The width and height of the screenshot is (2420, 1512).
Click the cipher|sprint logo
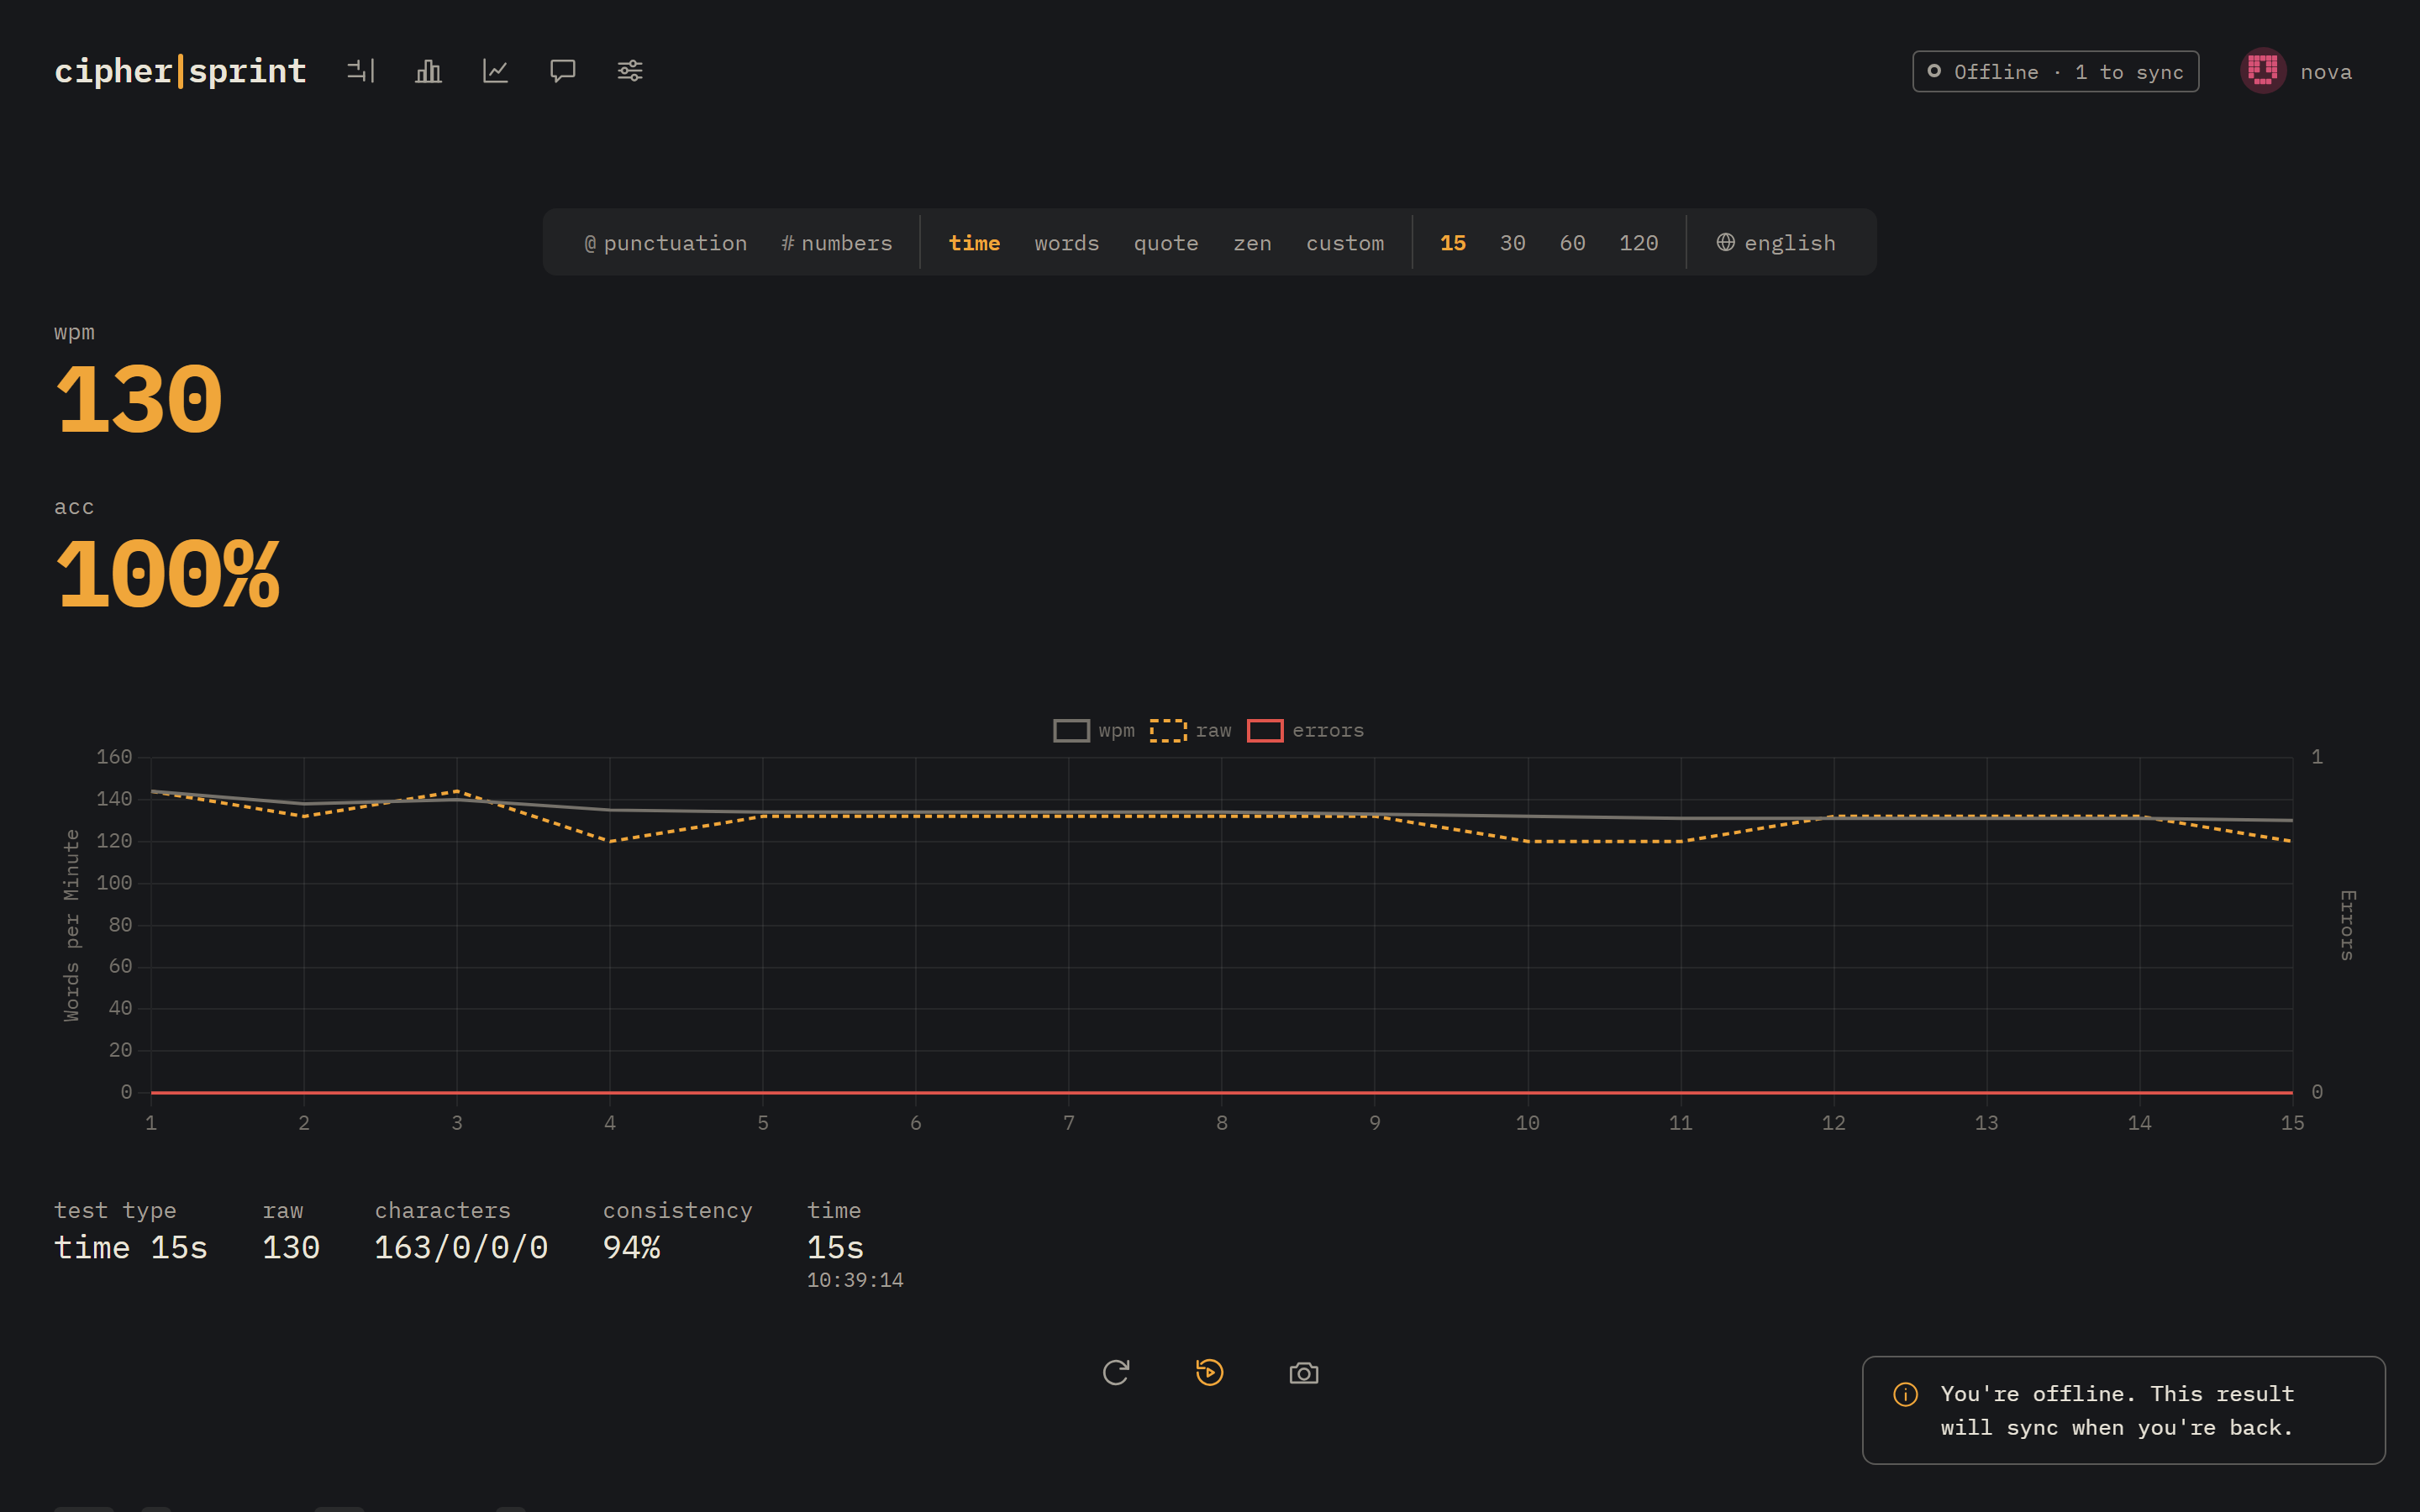[x=180, y=71]
